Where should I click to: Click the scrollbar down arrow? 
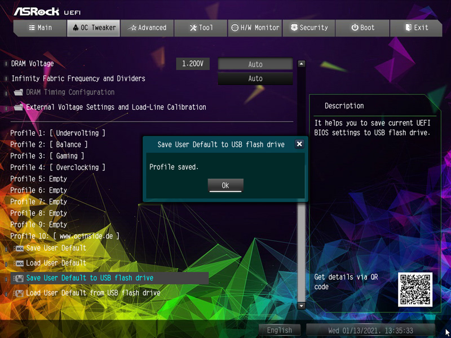click(301, 306)
